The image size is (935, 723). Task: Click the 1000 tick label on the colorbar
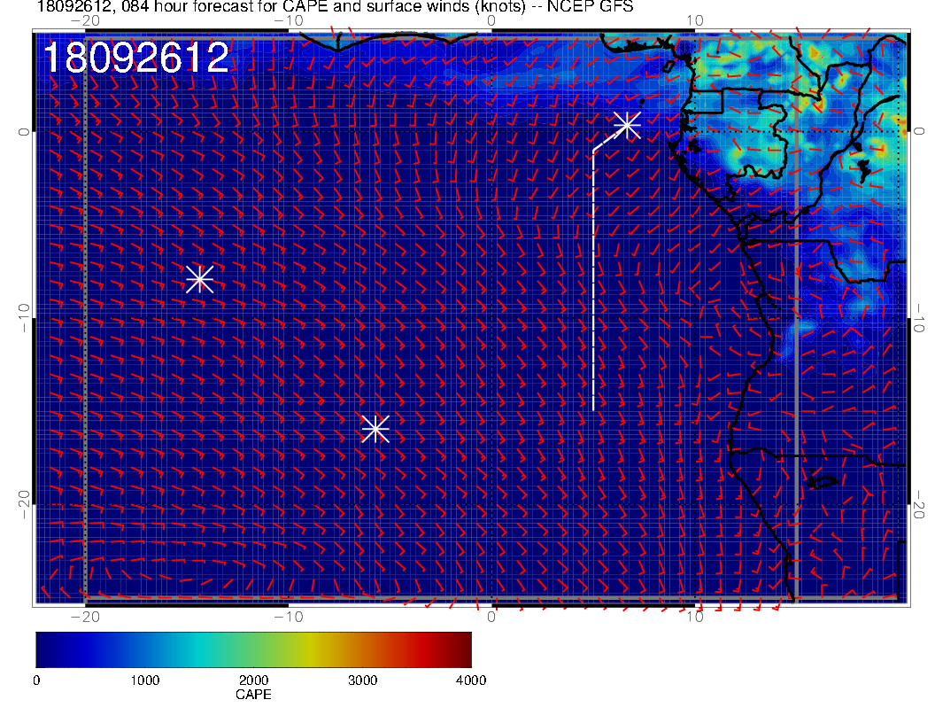(144, 680)
